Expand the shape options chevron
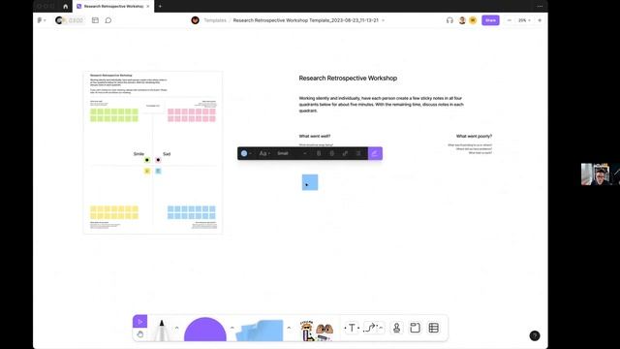 point(232,328)
